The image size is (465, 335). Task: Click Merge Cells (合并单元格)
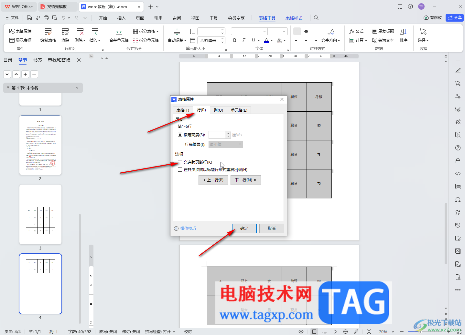coord(119,36)
